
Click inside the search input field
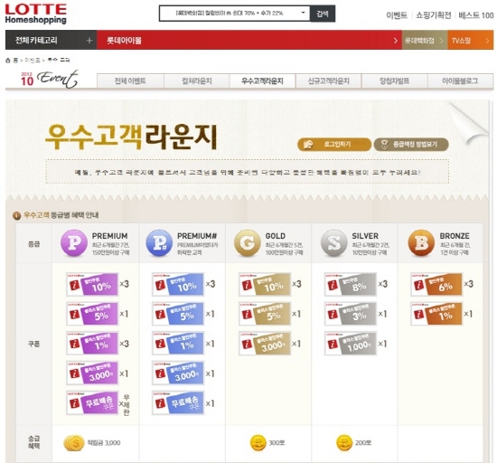click(x=230, y=14)
